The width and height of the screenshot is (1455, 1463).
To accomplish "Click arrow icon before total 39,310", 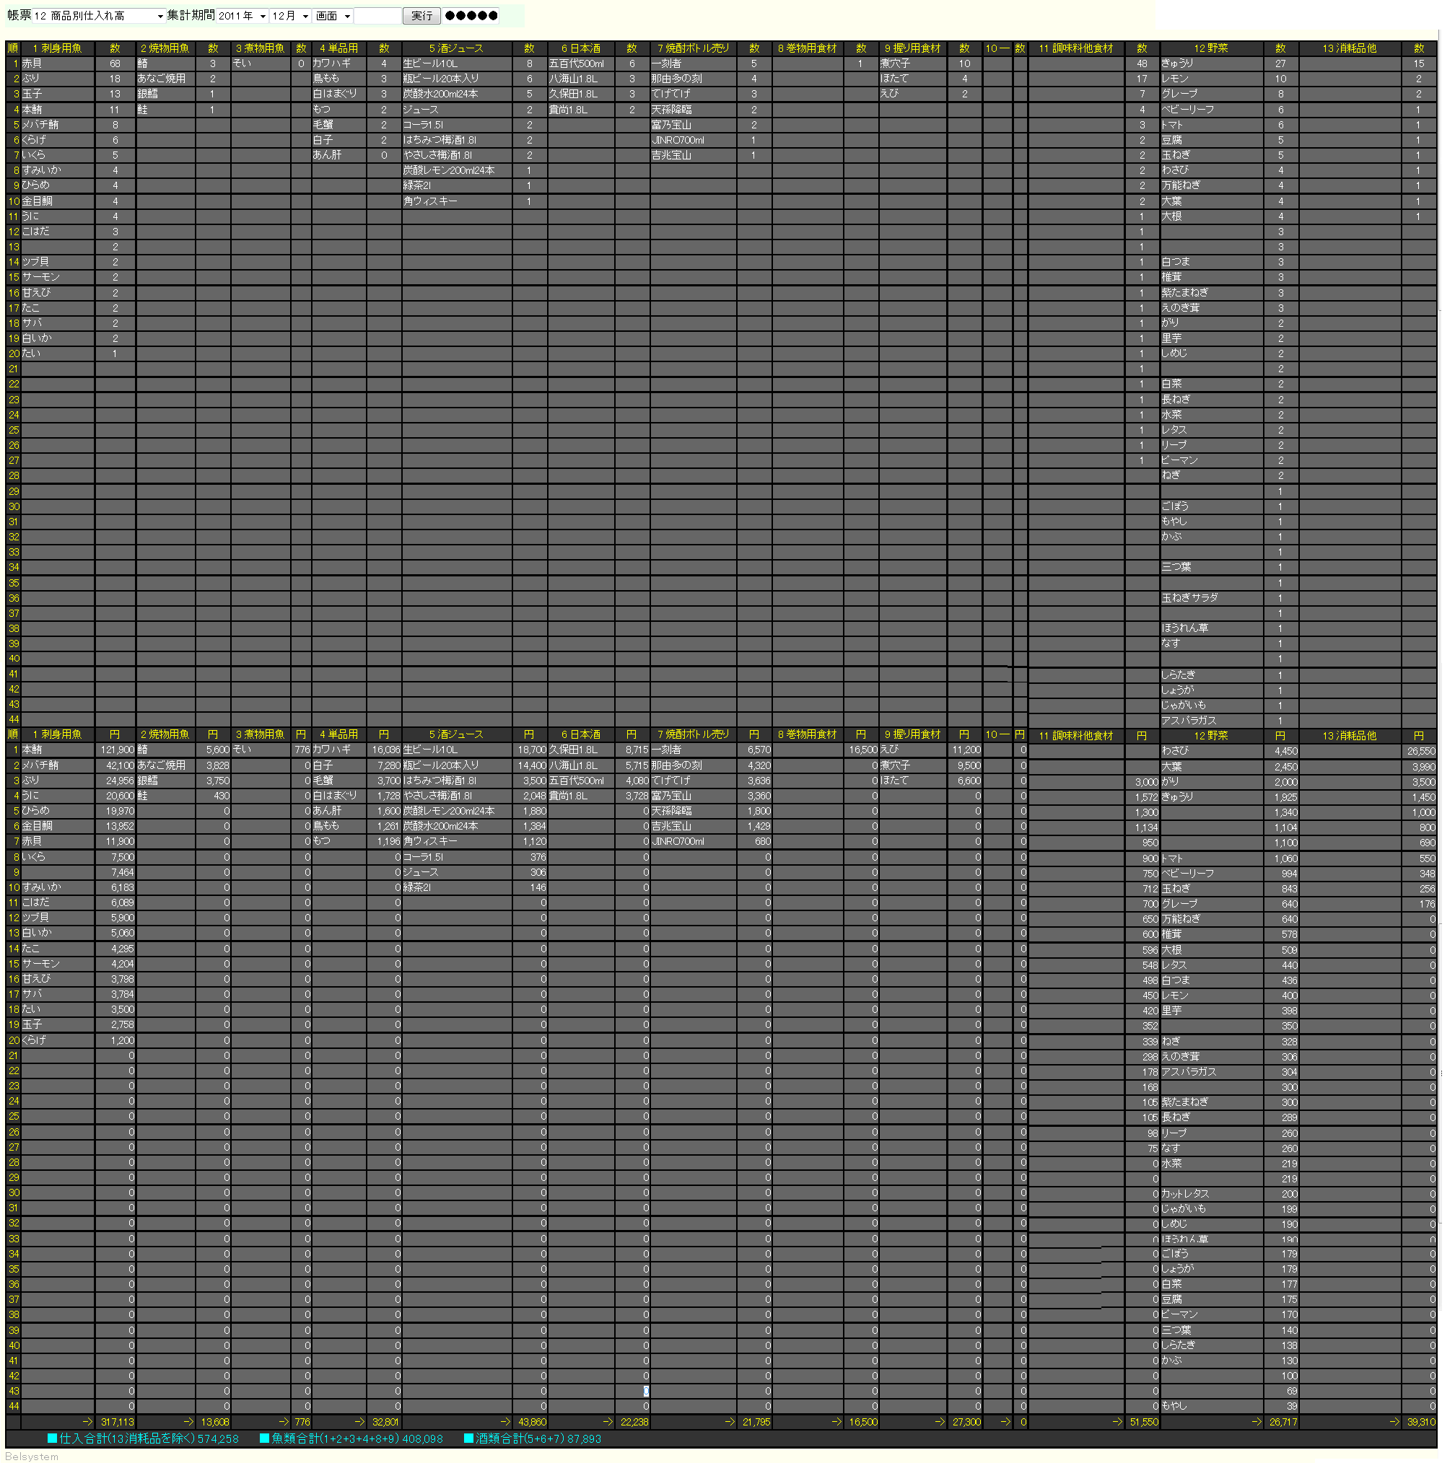I will 1394,1422.
